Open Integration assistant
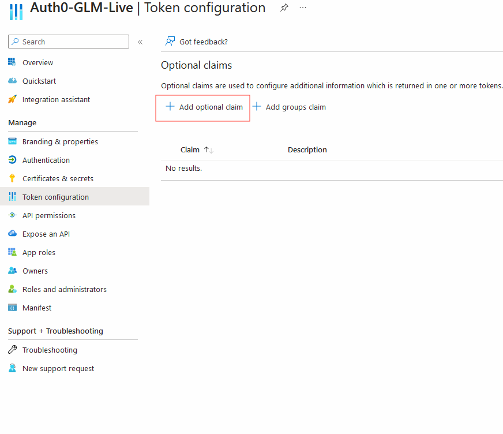 pos(56,100)
